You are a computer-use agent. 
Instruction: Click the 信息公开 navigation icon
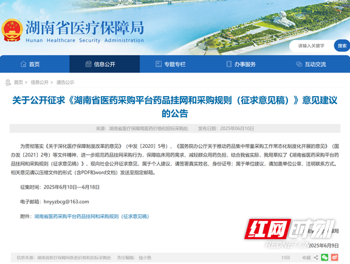88,64
